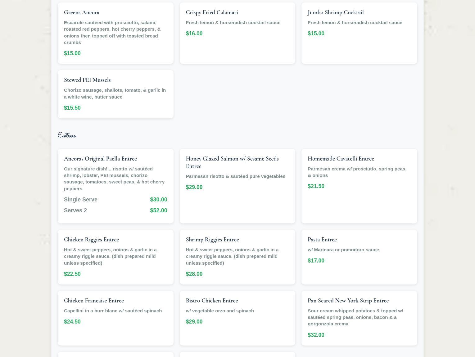Select the Serves 2 paella option

75,210
